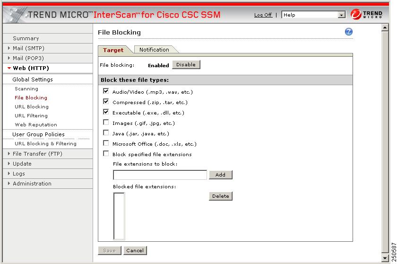Viewport: 397px width, 264px height.
Task: Open Scanning under Global Settings
Action: (x=26, y=88)
